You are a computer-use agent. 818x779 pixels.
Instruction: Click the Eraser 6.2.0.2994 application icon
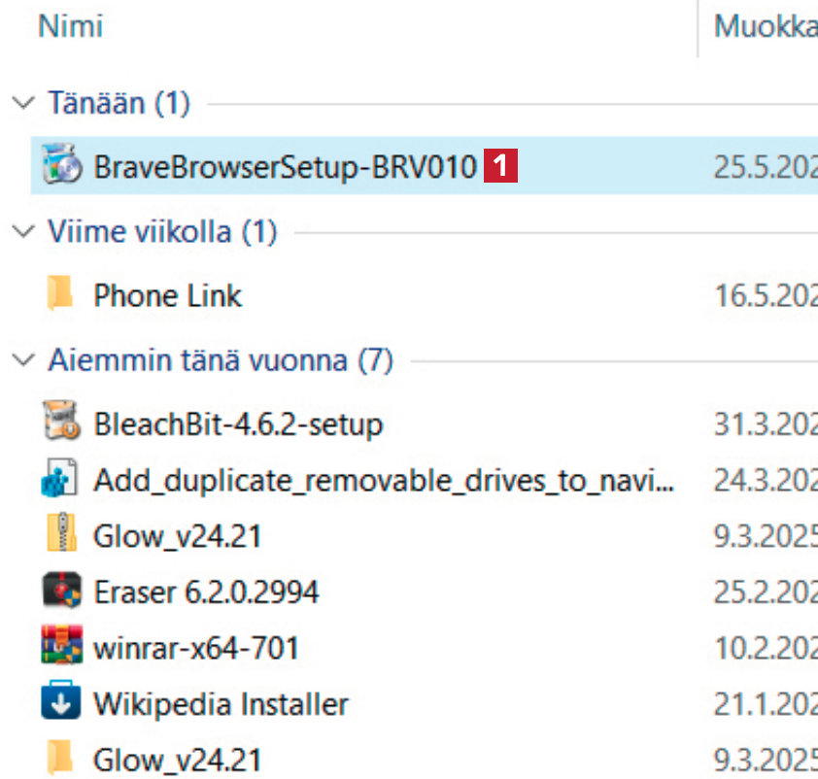coord(61,590)
